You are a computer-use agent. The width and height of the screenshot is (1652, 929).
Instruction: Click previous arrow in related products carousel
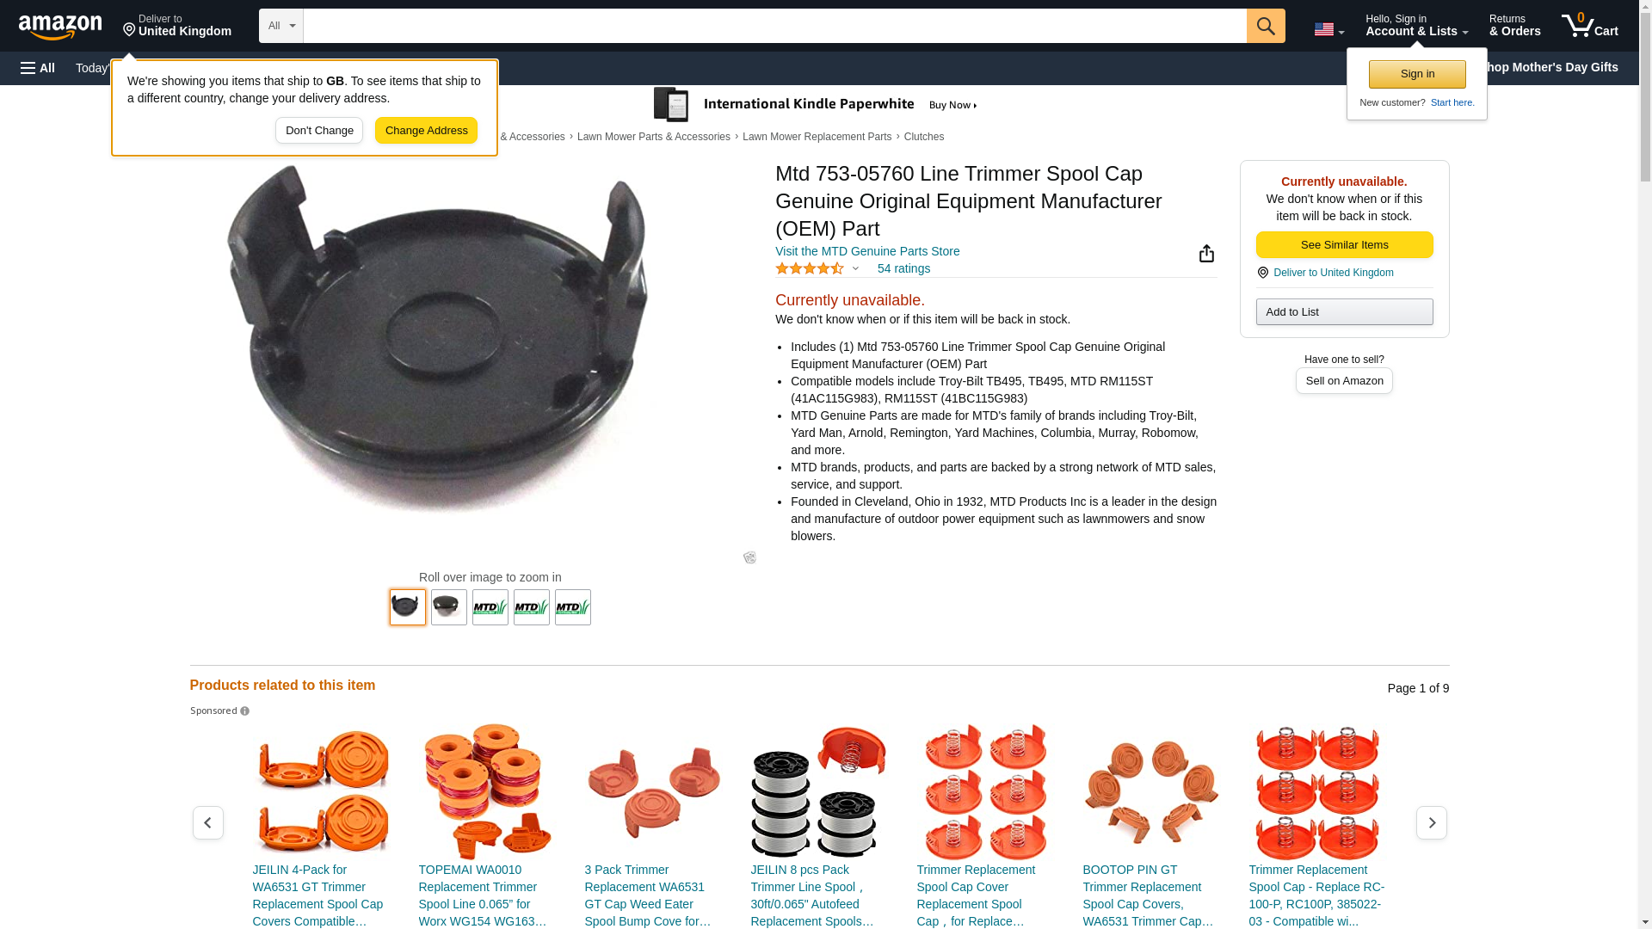pos(207,823)
